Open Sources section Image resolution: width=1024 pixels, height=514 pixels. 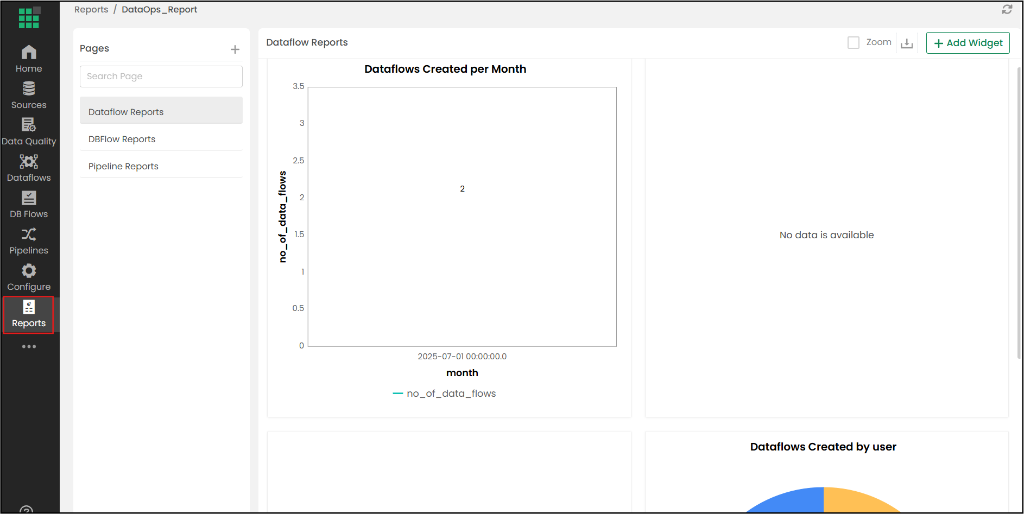tap(29, 96)
